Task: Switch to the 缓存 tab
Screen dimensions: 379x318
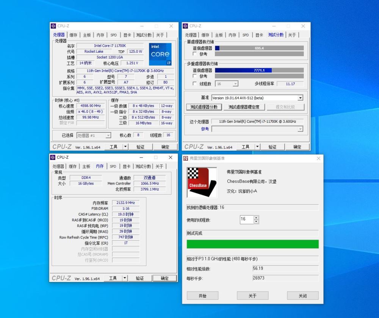Action: [73, 34]
